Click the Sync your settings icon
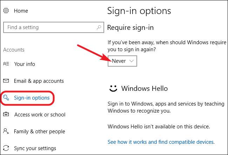The image size is (228, 155). [x=6, y=148]
